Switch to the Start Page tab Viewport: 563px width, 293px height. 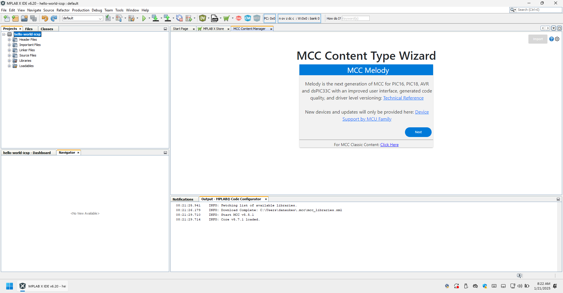tap(181, 29)
